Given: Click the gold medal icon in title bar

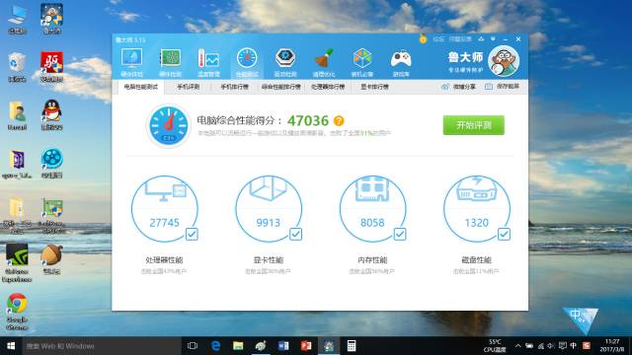Looking at the screenshot, I should click(423, 39).
